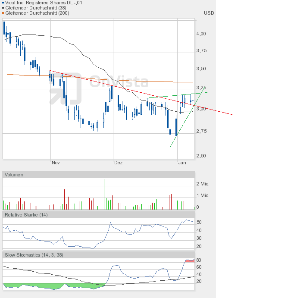This screenshot has width=294, height=298.
Task: Click the USD currency label
Action: (209, 13)
